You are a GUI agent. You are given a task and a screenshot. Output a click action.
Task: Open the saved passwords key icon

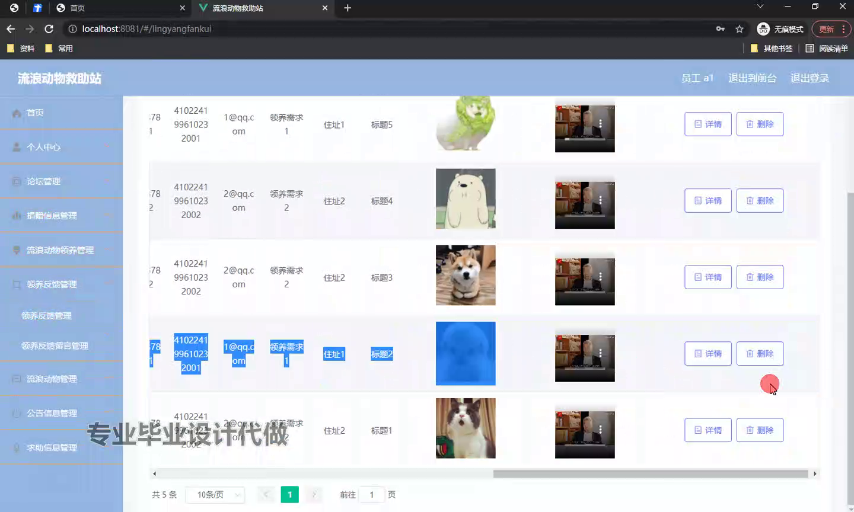[x=720, y=28]
